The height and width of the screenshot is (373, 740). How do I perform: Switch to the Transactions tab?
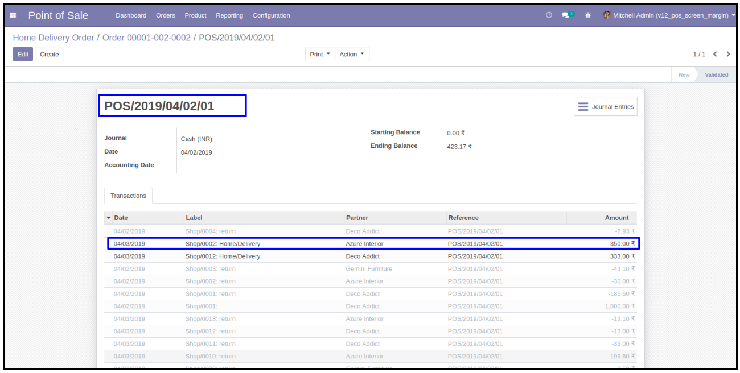point(128,196)
